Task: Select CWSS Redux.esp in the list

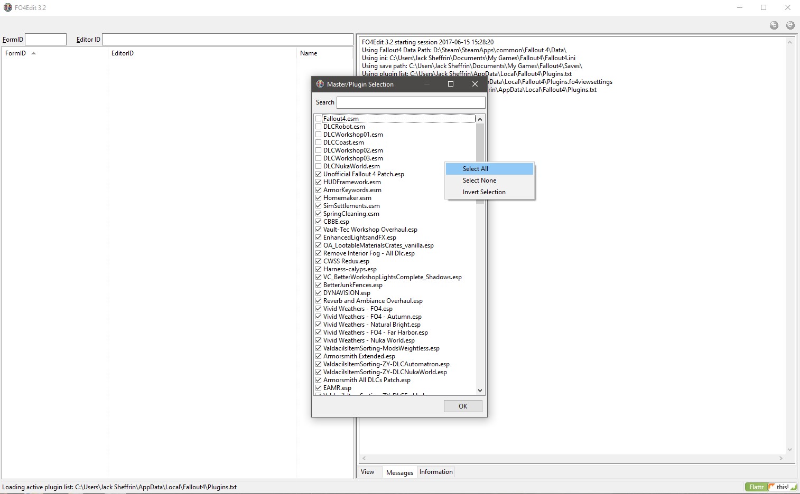Action: tap(346, 261)
